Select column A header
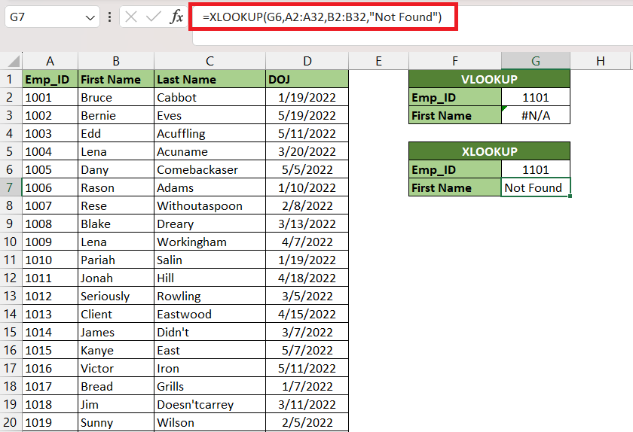 50,61
